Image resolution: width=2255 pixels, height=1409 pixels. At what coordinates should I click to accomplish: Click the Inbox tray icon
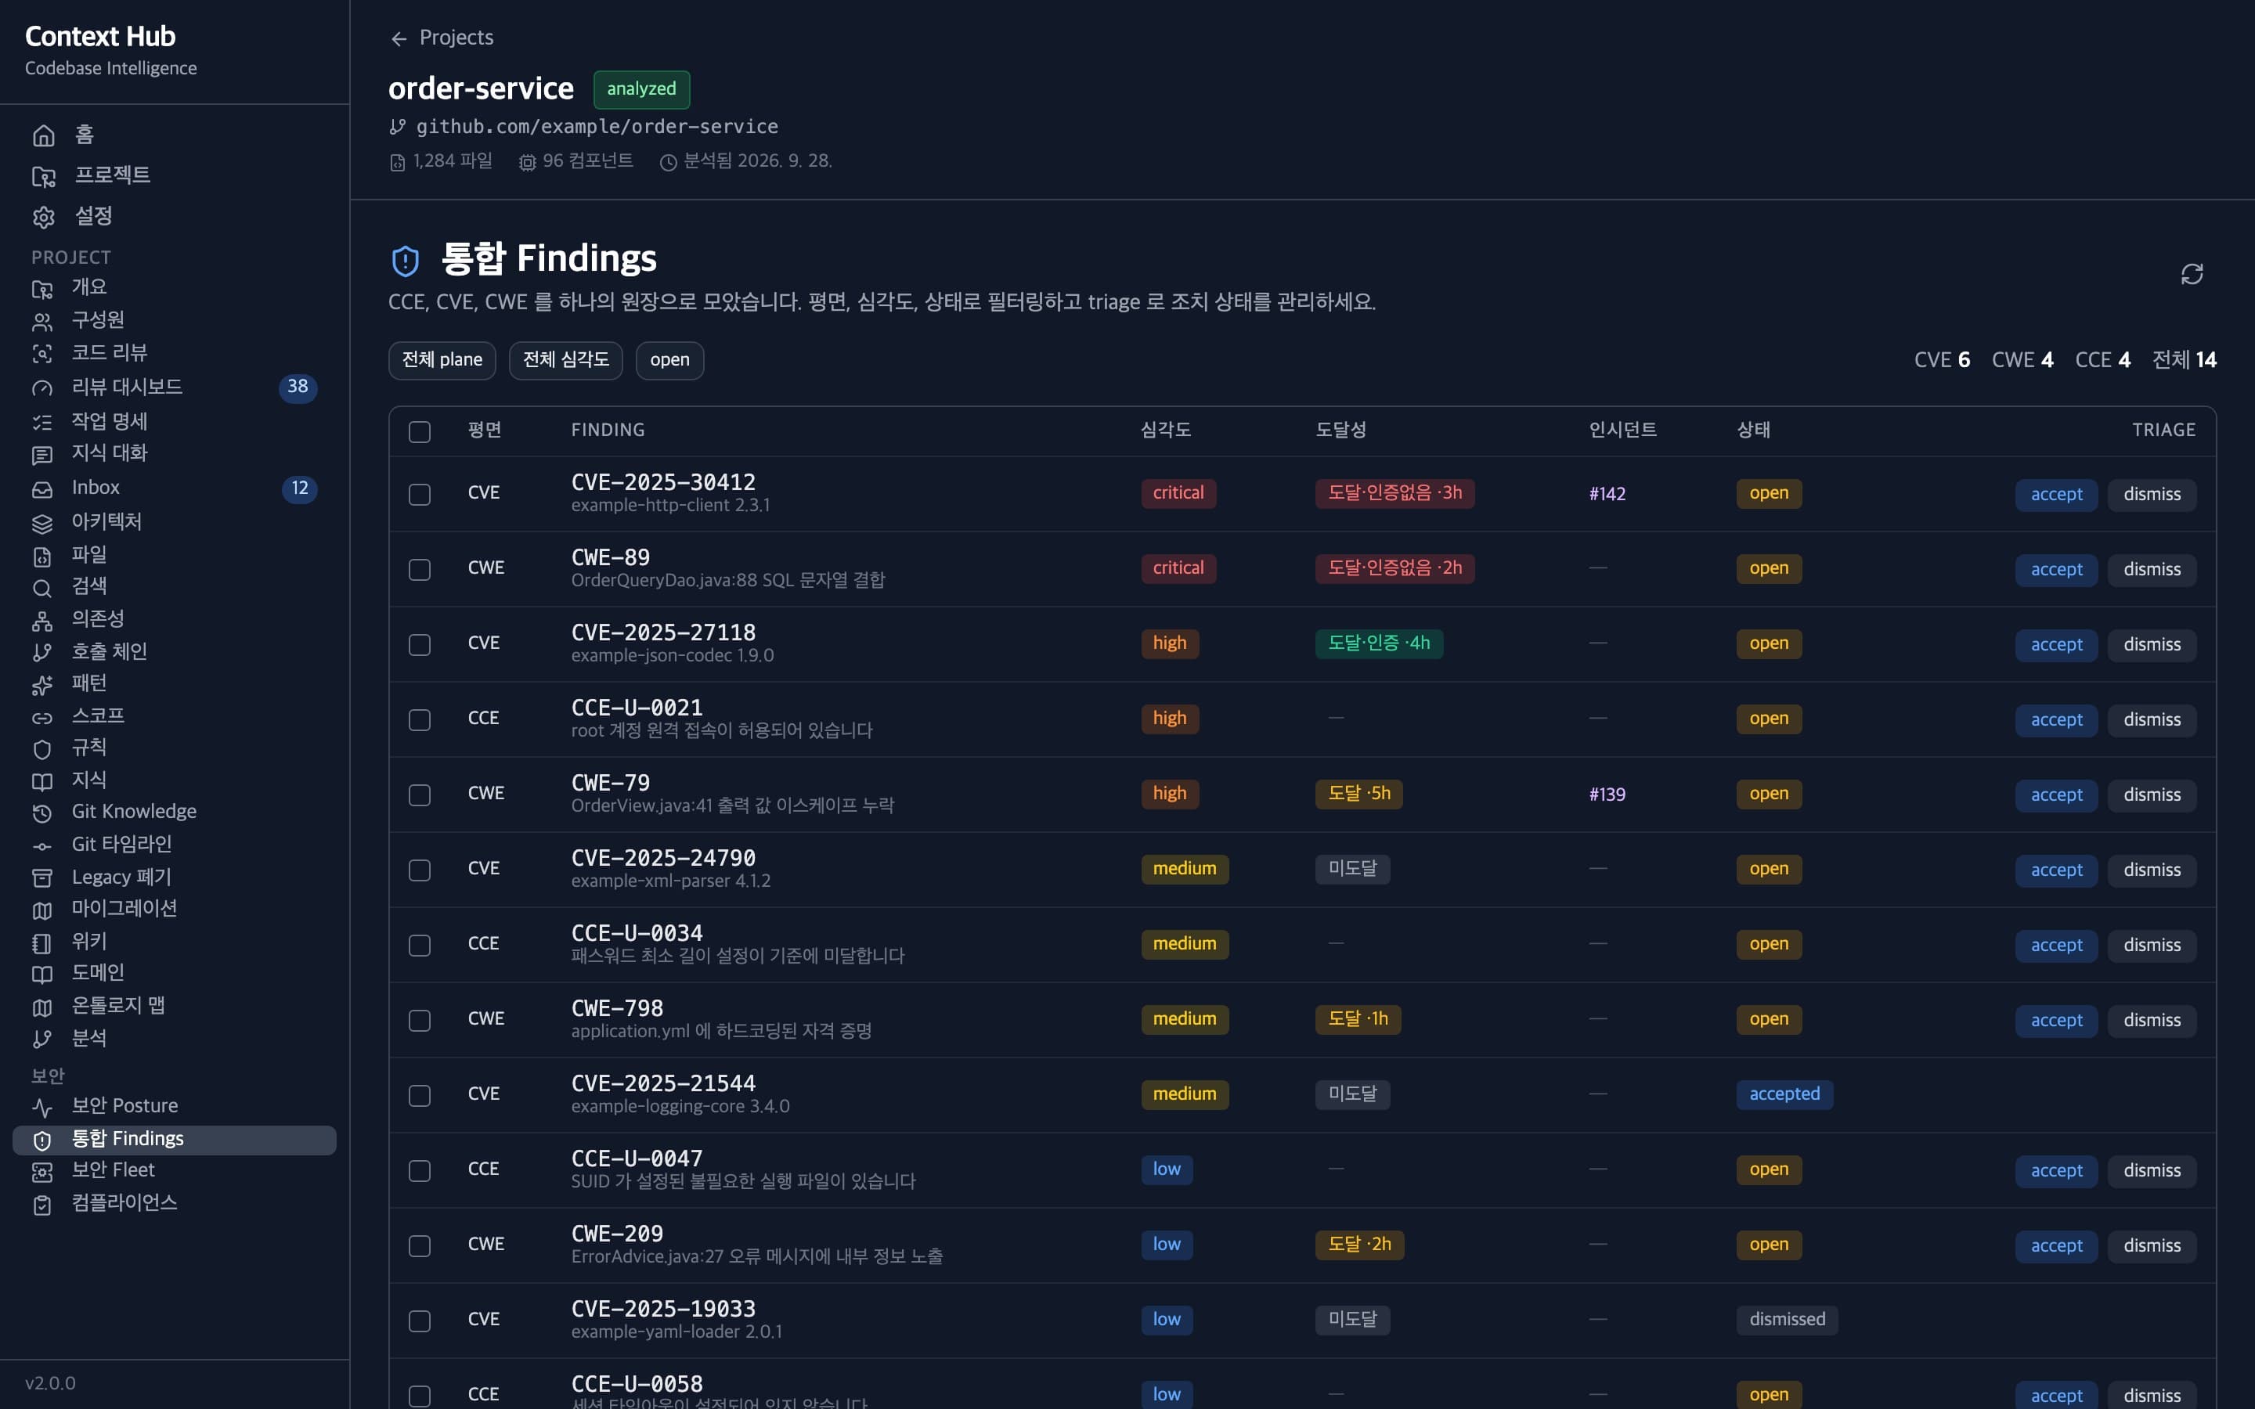click(x=42, y=488)
